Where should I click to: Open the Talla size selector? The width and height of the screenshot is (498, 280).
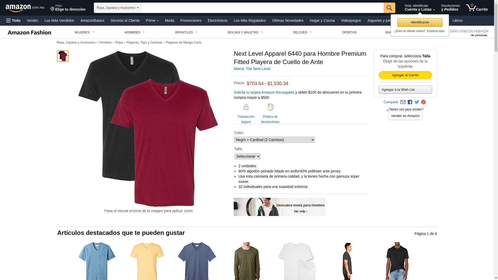[x=247, y=156]
